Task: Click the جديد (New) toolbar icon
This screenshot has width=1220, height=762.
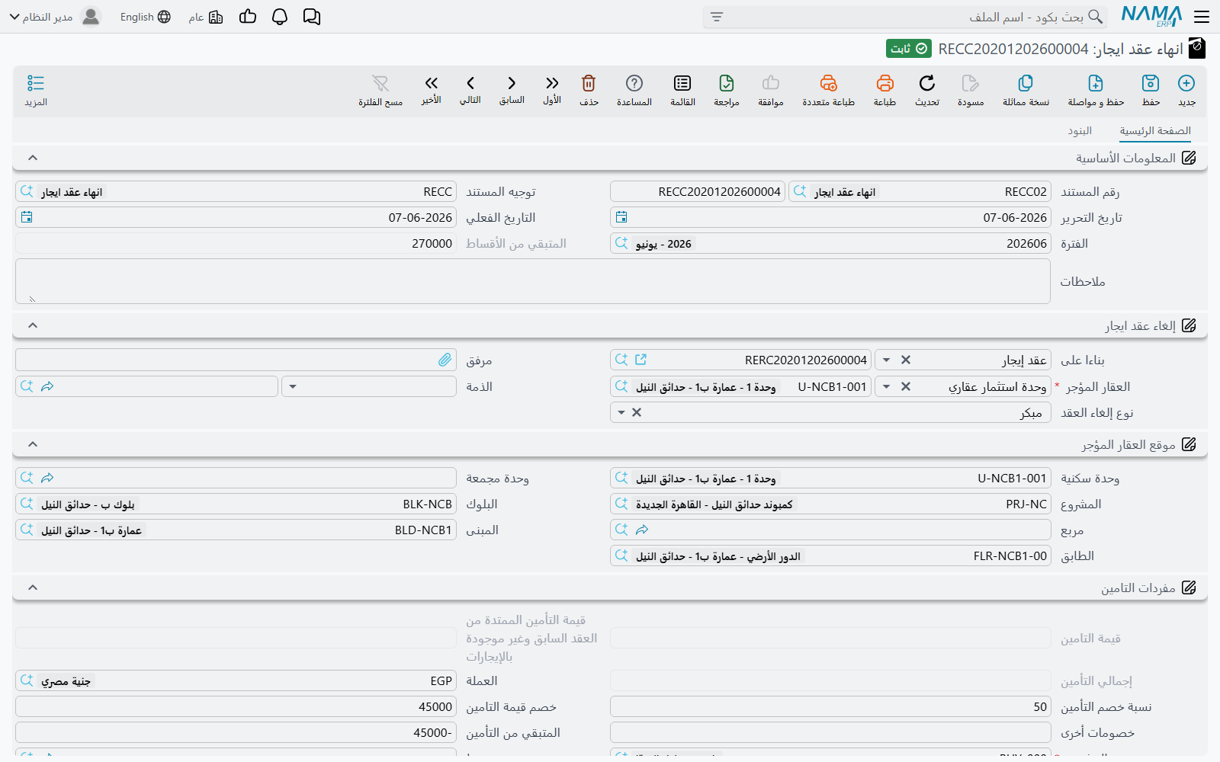Action: coord(1186,83)
